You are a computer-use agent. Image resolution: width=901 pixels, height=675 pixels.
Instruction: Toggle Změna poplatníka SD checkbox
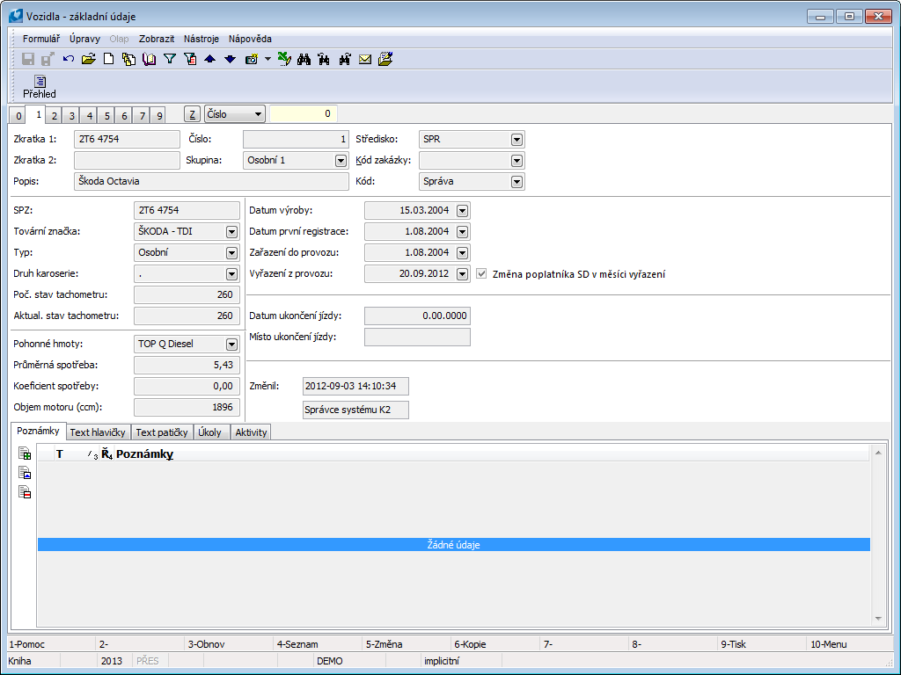point(481,274)
